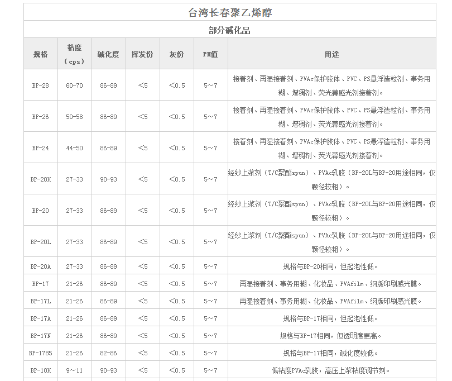Image resolution: width=452 pixels, height=381 pixels.
Task: Select the BP-20H specification cell
Action: coord(40,179)
